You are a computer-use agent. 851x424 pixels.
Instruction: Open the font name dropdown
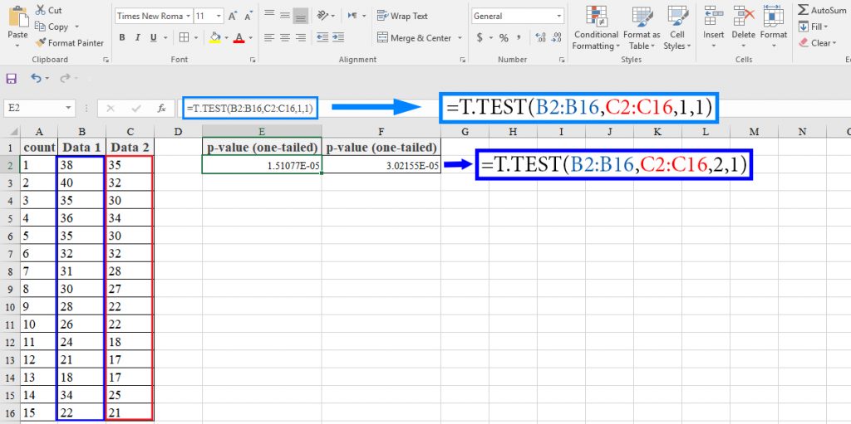[189, 17]
